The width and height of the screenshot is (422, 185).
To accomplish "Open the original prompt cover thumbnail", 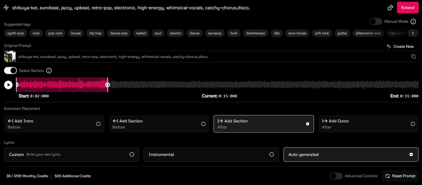I will pyautogui.click(x=10, y=57).
